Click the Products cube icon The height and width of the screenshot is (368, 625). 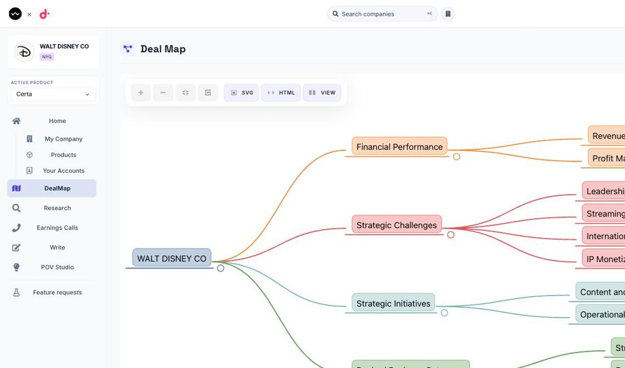pyautogui.click(x=29, y=155)
